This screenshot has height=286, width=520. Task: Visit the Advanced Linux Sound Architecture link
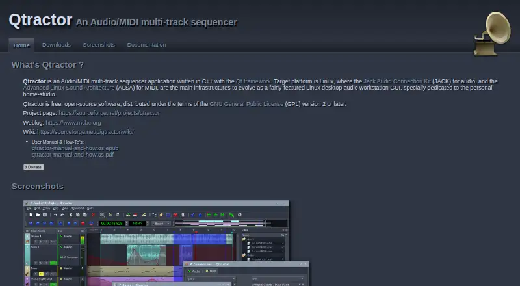click(69, 88)
